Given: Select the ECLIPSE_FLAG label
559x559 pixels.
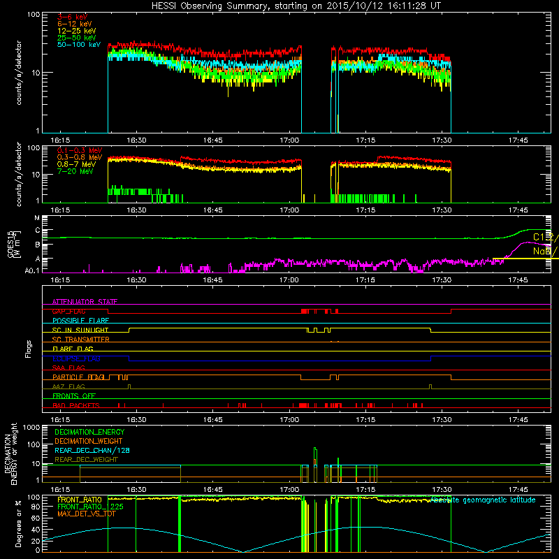Looking at the screenshot, I should [x=76, y=358].
